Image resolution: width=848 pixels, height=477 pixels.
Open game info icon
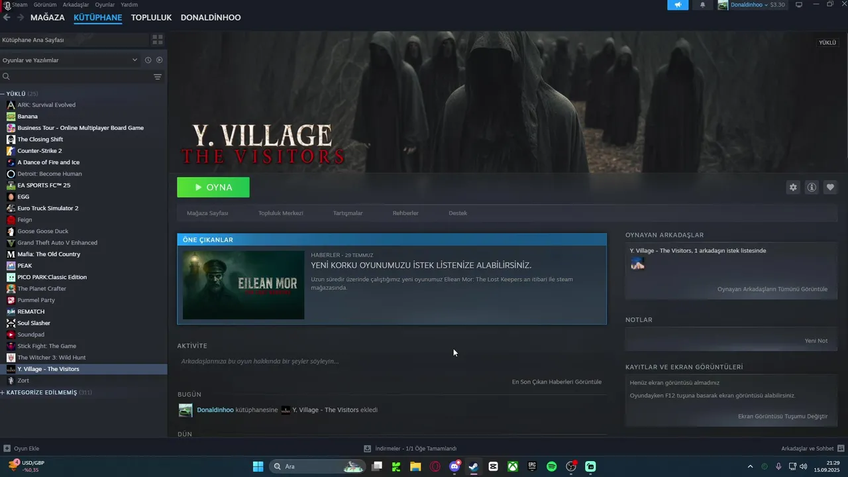click(812, 187)
